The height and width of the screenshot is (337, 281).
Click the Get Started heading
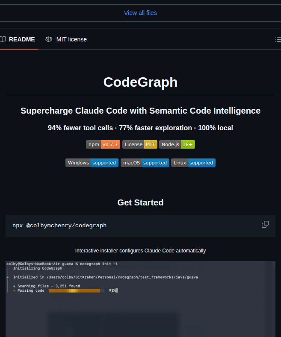click(140, 202)
